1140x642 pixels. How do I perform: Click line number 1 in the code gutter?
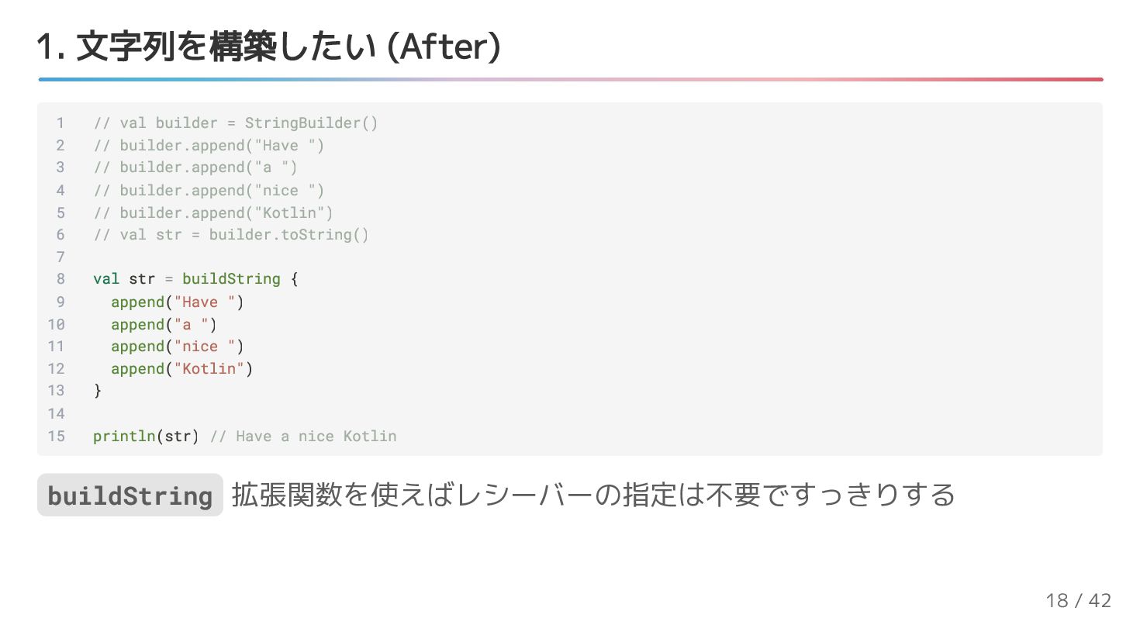tap(60, 123)
